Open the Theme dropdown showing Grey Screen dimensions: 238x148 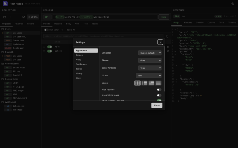coord(150,60)
